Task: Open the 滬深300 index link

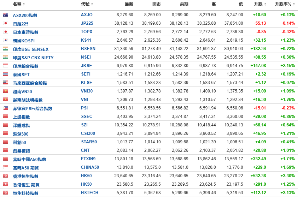Action: [x=21, y=134]
